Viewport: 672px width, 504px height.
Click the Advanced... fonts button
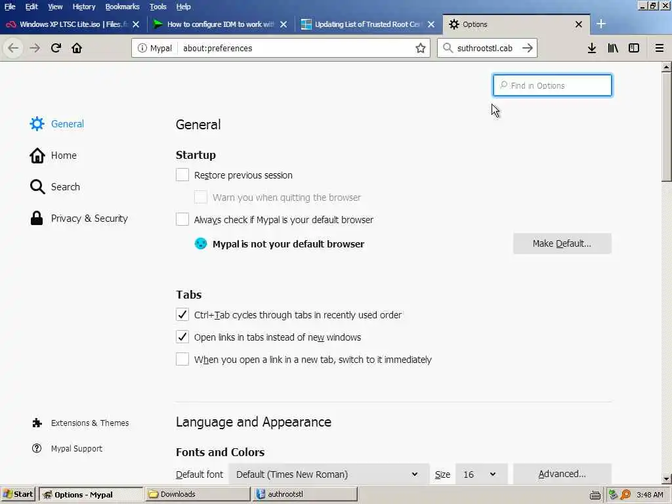pyautogui.click(x=562, y=474)
